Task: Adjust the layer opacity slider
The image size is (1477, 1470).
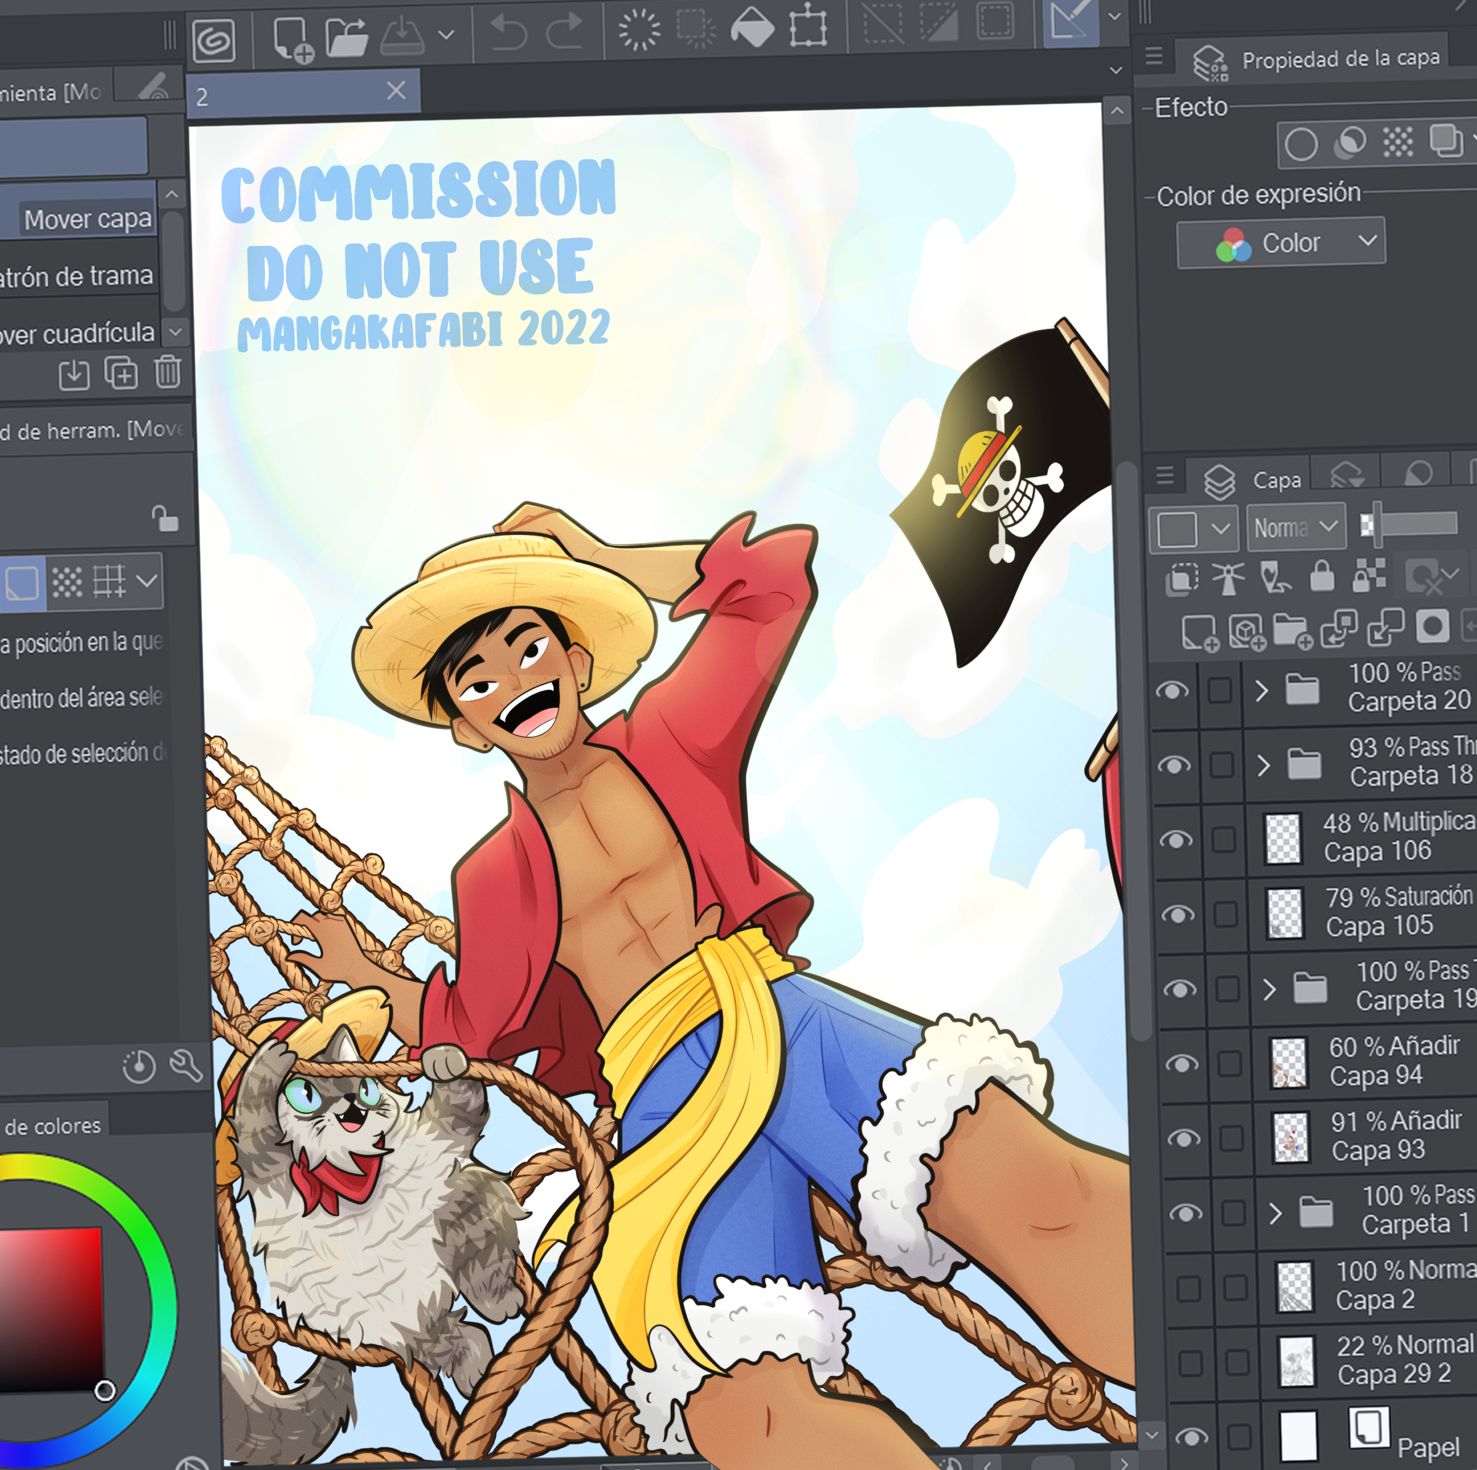Action: [1409, 524]
